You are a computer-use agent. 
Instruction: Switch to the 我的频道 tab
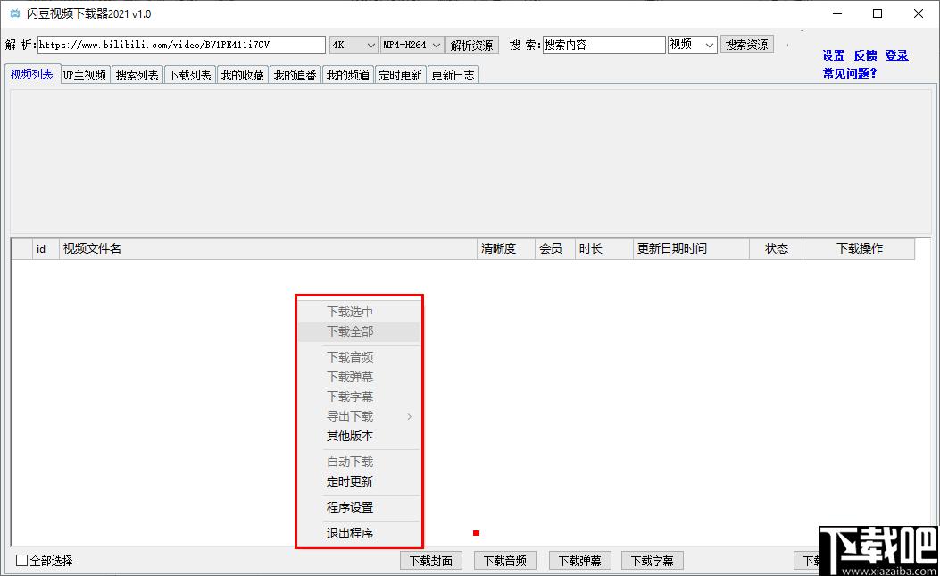[x=348, y=75]
